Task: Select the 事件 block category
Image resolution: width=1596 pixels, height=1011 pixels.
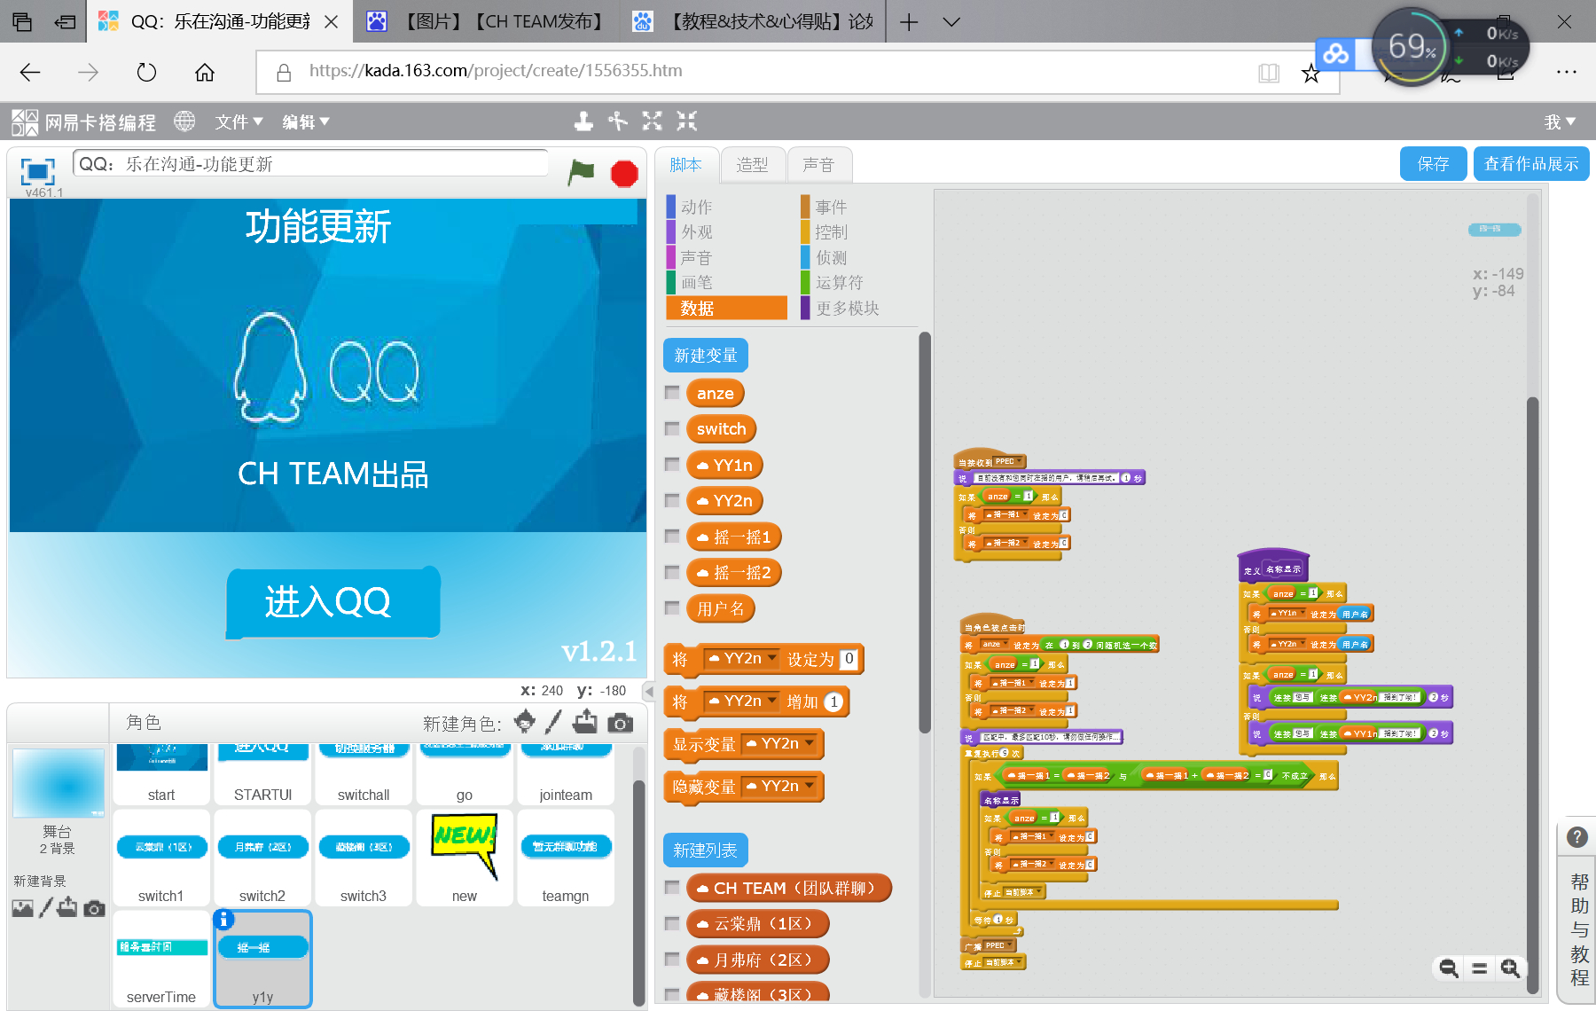Action: click(831, 207)
